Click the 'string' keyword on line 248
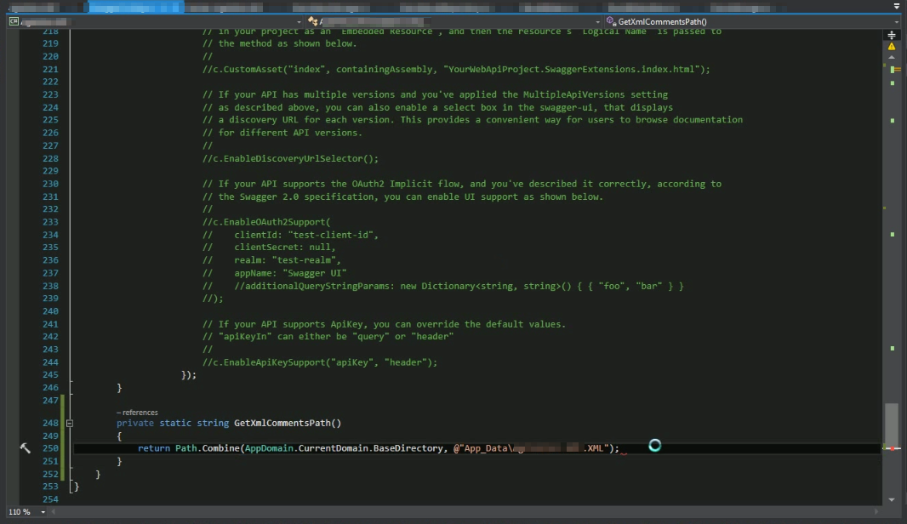Screen dimensions: 907x524 213,424
